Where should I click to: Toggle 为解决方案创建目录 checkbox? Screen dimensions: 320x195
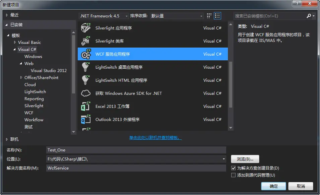(x=233, y=168)
